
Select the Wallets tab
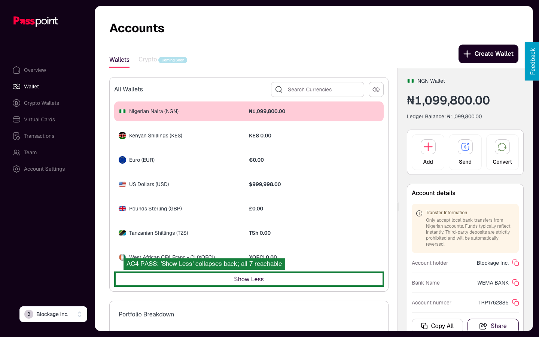pyautogui.click(x=119, y=60)
